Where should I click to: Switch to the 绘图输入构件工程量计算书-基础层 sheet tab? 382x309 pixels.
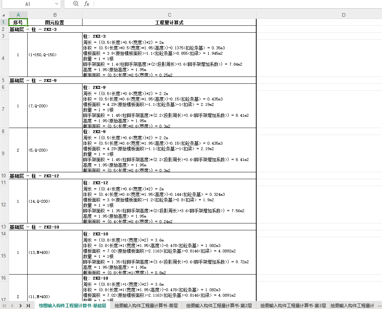tap(72, 306)
